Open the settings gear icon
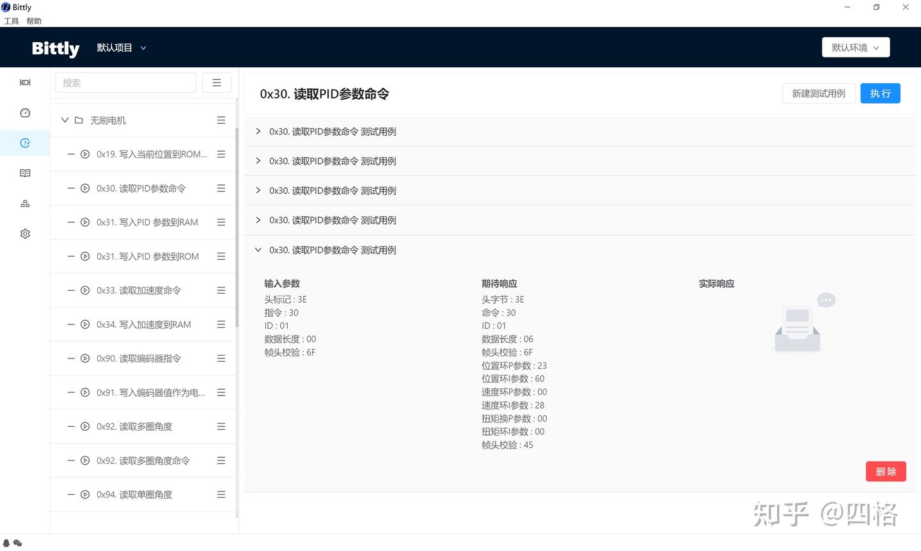The image size is (921, 551). tap(25, 233)
